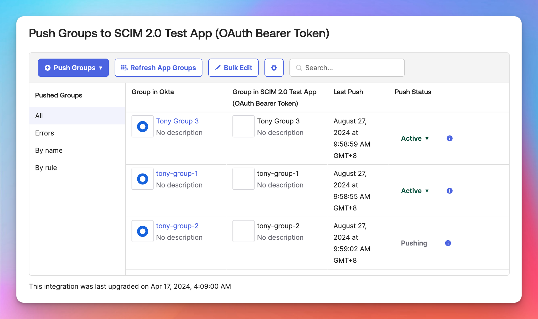Open the gear settings button

(x=274, y=68)
